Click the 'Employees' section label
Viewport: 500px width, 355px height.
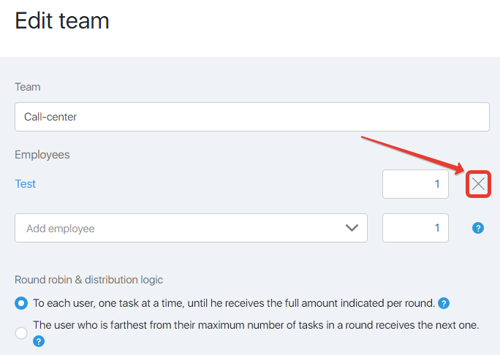pyautogui.click(x=42, y=155)
